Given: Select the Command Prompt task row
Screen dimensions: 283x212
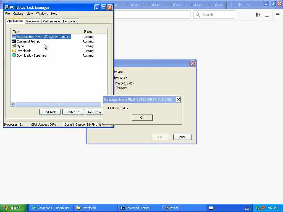Looking at the screenshot, I should tap(59, 41).
